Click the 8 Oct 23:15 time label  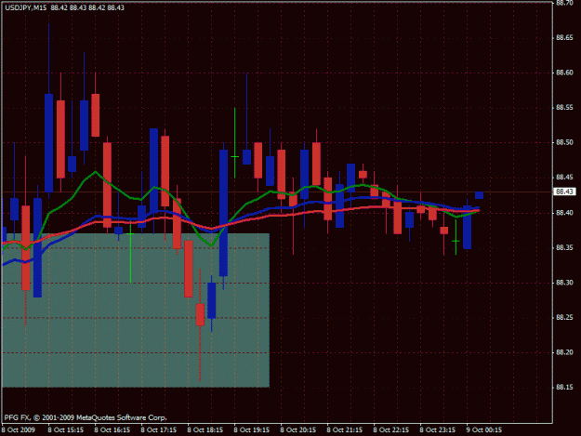pyautogui.click(x=438, y=430)
